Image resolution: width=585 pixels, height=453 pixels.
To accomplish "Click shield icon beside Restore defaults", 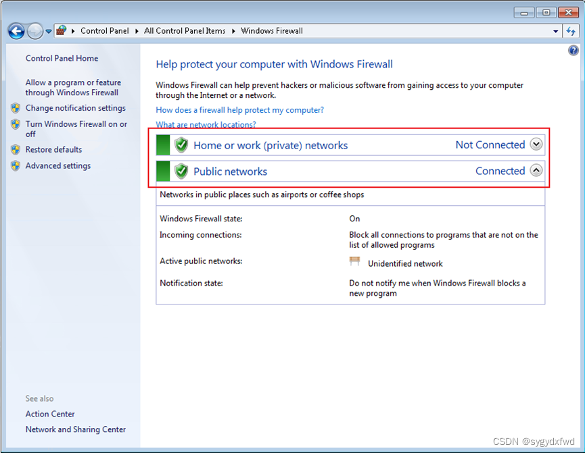I will tap(16, 150).
